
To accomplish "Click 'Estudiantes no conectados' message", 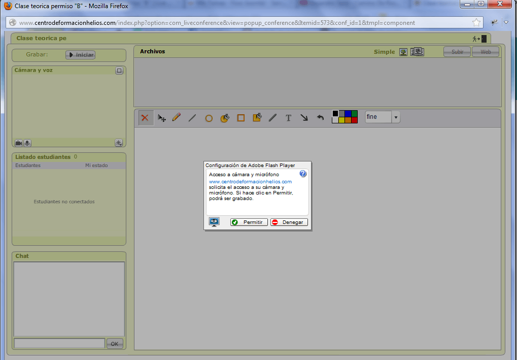I will (64, 202).
